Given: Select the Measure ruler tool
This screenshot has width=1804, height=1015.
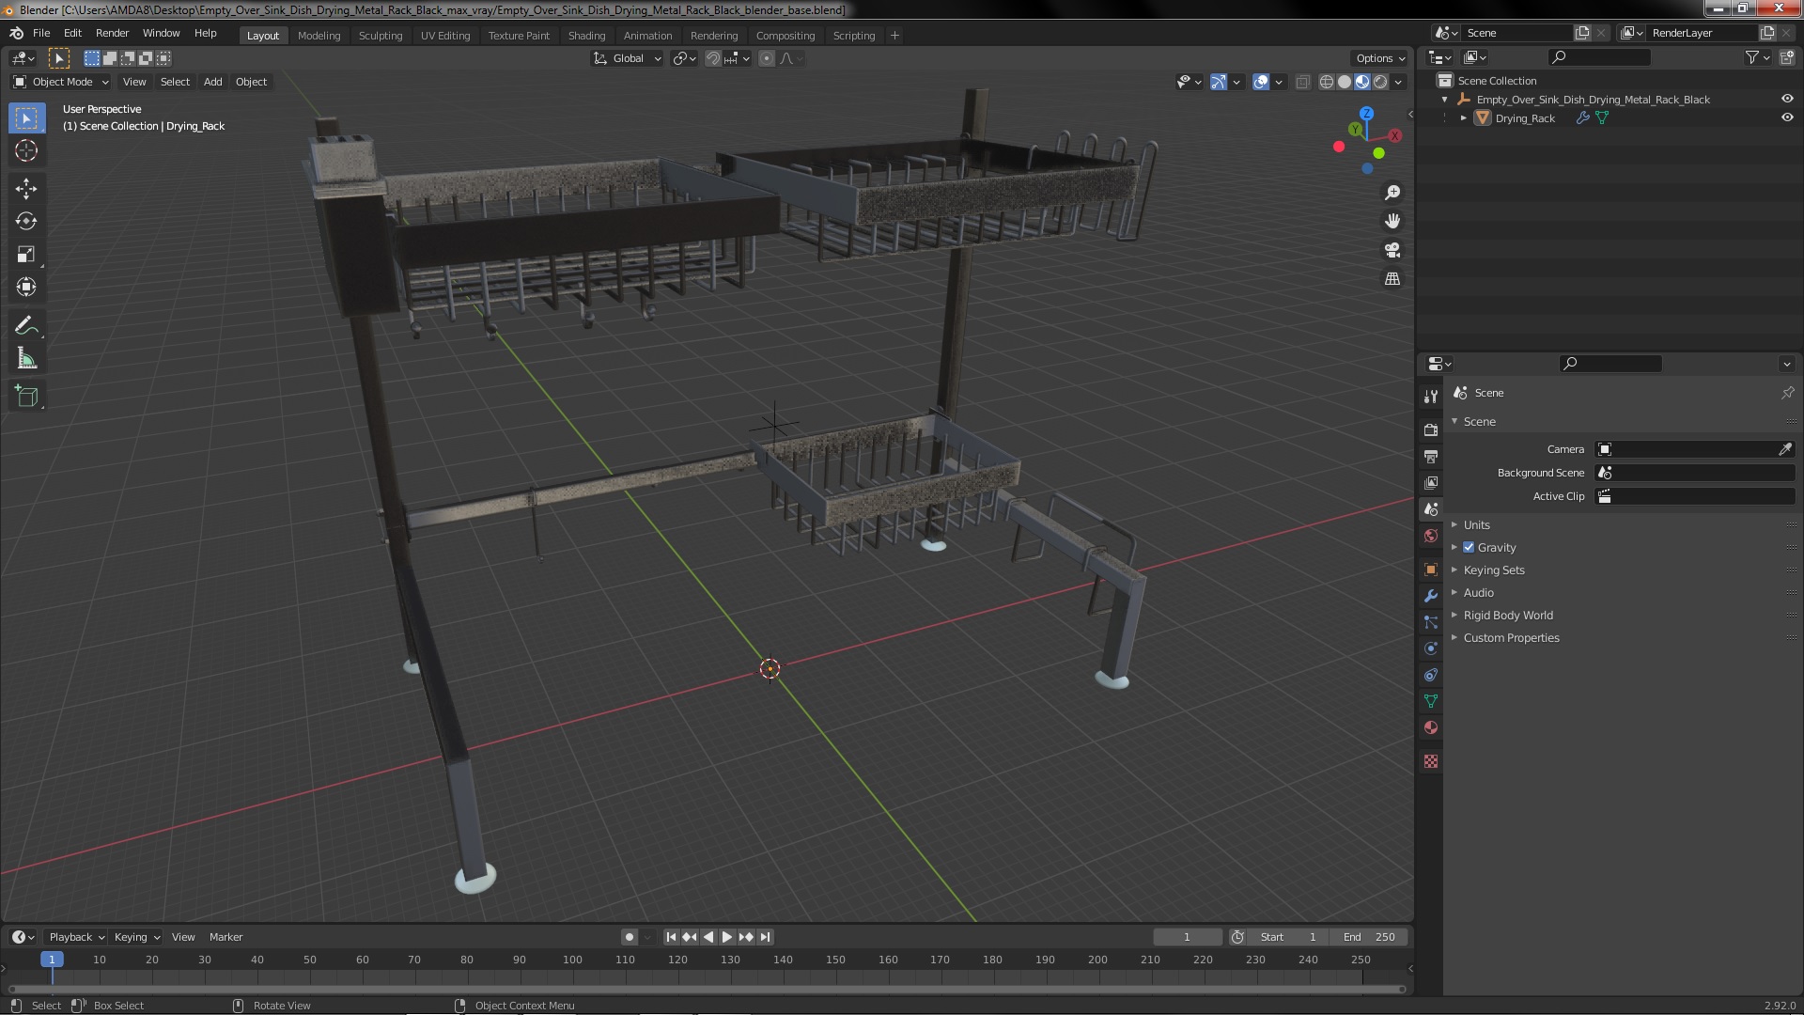Looking at the screenshot, I should click(25, 359).
